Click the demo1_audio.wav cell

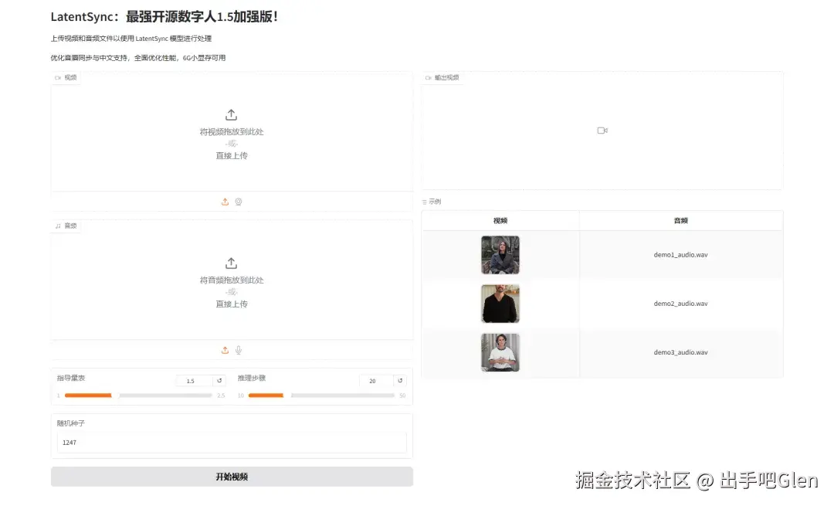(681, 255)
